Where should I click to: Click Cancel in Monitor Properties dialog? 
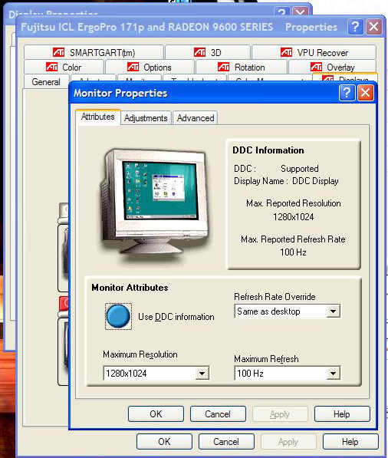point(218,414)
